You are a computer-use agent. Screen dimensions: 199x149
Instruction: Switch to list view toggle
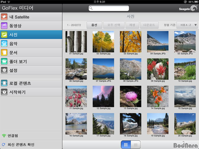point(136,145)
